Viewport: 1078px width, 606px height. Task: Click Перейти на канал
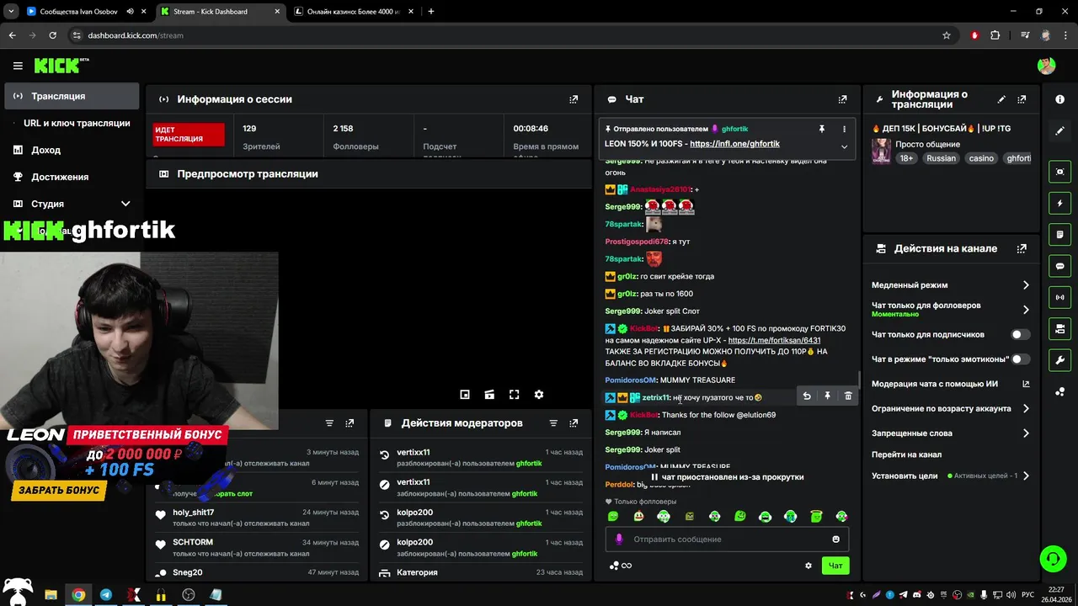pos(906,454)
